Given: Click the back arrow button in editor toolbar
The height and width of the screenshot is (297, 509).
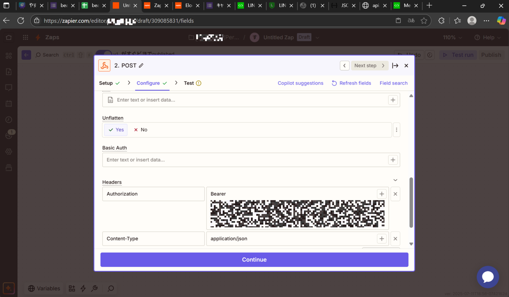Looking at the screenshot, I should pos(26,55).
